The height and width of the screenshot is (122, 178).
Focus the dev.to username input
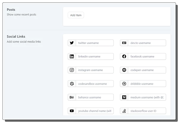tap(147, 43)
